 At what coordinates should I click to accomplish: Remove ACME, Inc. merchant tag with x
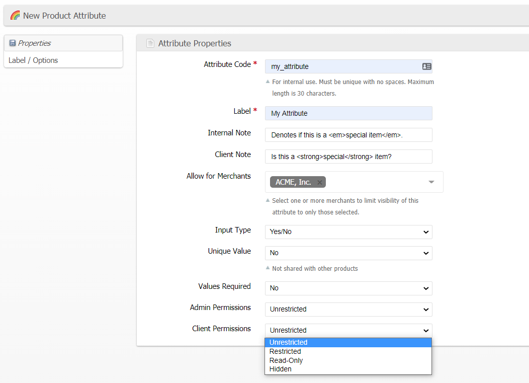[x=319, y=182]
